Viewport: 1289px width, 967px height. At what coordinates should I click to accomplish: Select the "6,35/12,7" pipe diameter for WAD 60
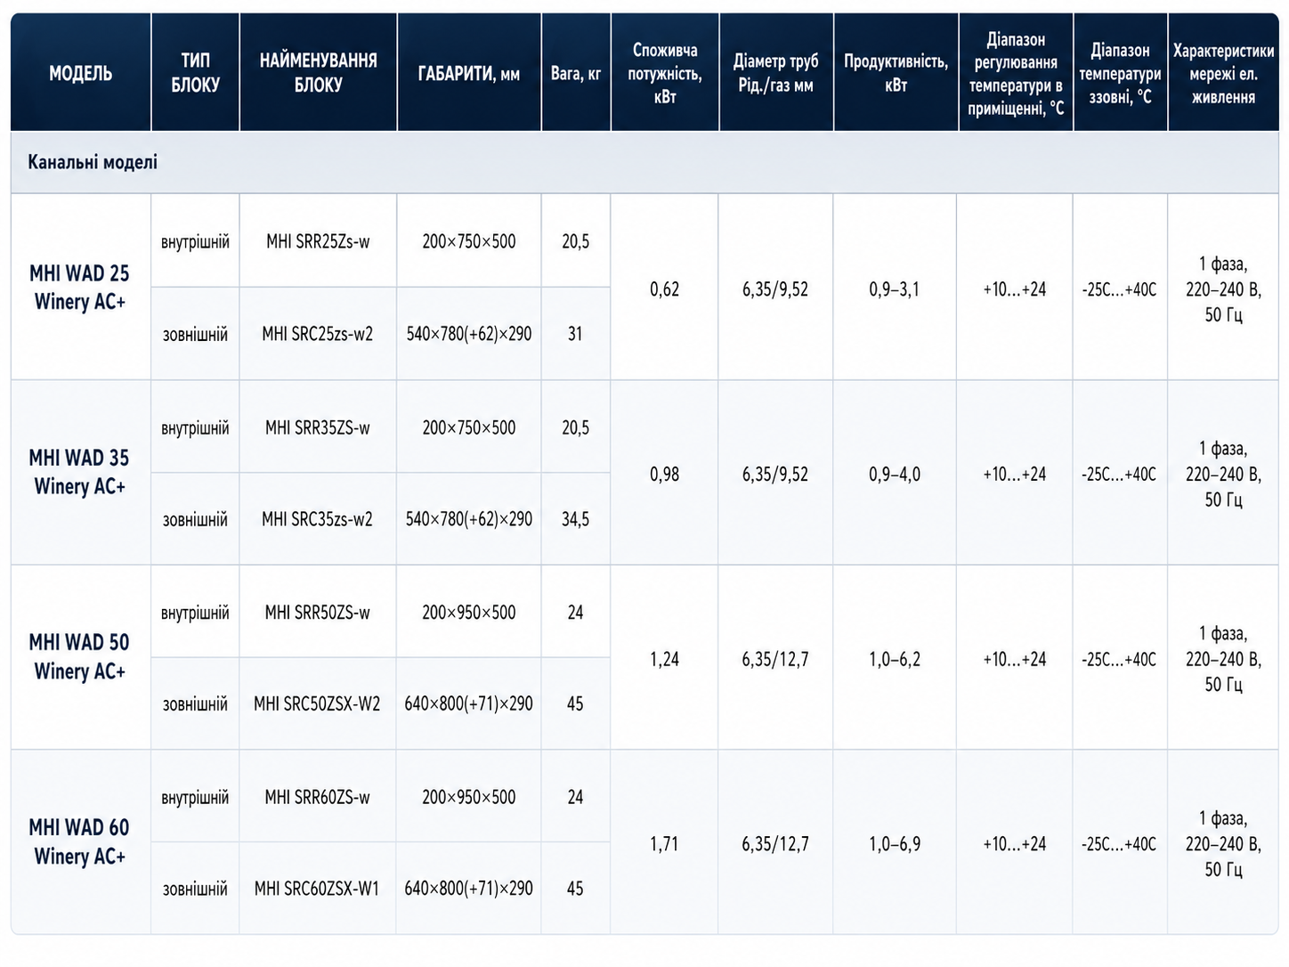coord(775,843)
